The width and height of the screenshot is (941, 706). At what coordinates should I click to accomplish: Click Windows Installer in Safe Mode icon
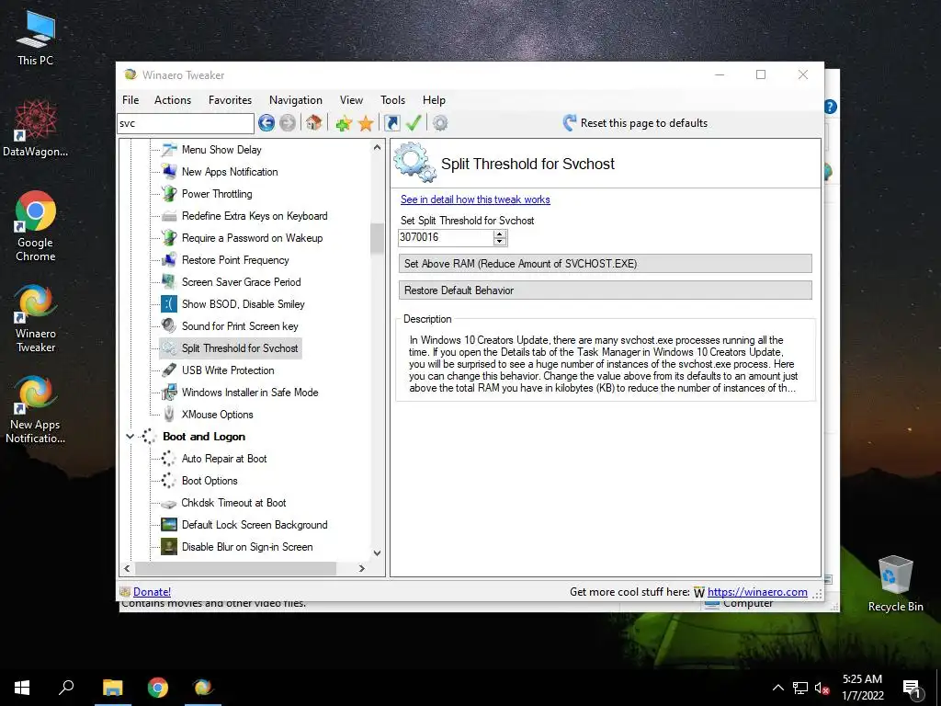169,393
